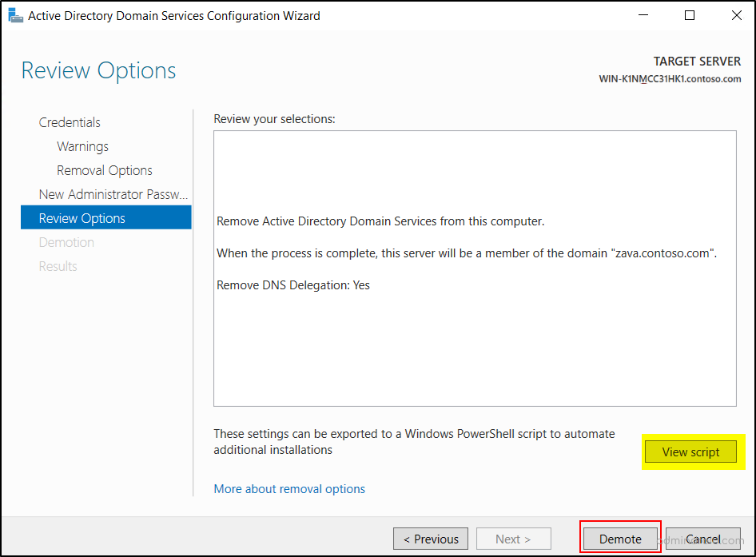Click the Results wizard step
Image resolution: width=756 pixels, height=557 pixels.
[58, 265]
